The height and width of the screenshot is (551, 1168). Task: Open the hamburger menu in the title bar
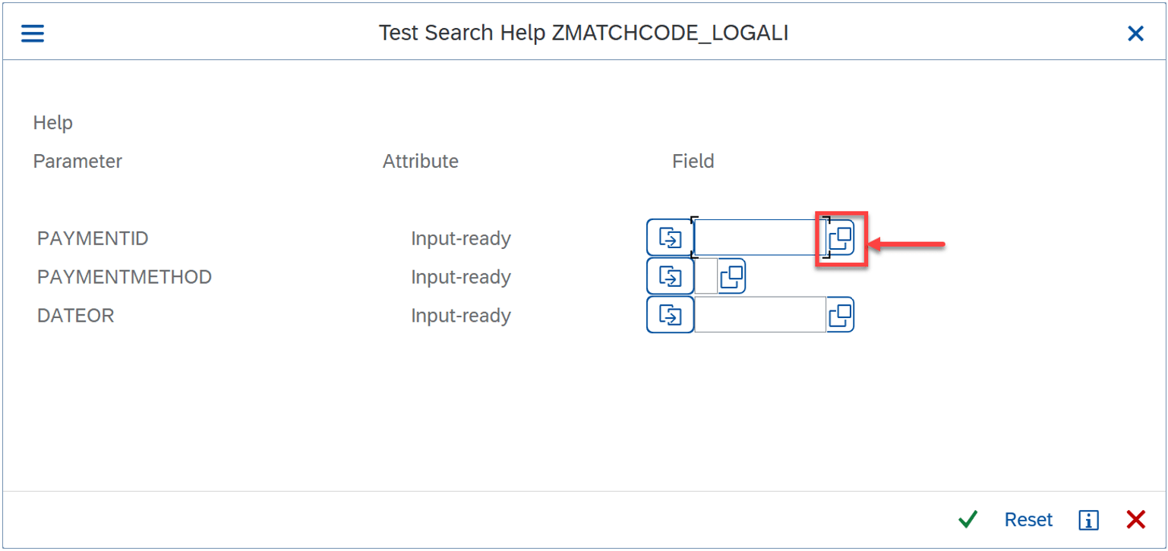coord(32,33)
